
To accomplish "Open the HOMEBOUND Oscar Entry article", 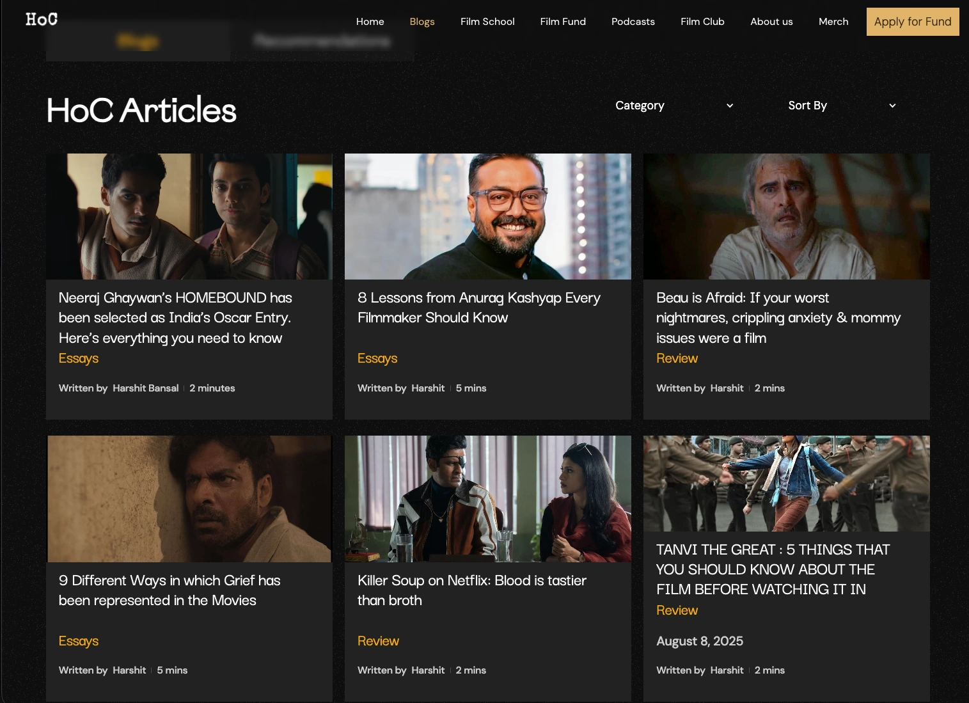I will coord(175,318).
